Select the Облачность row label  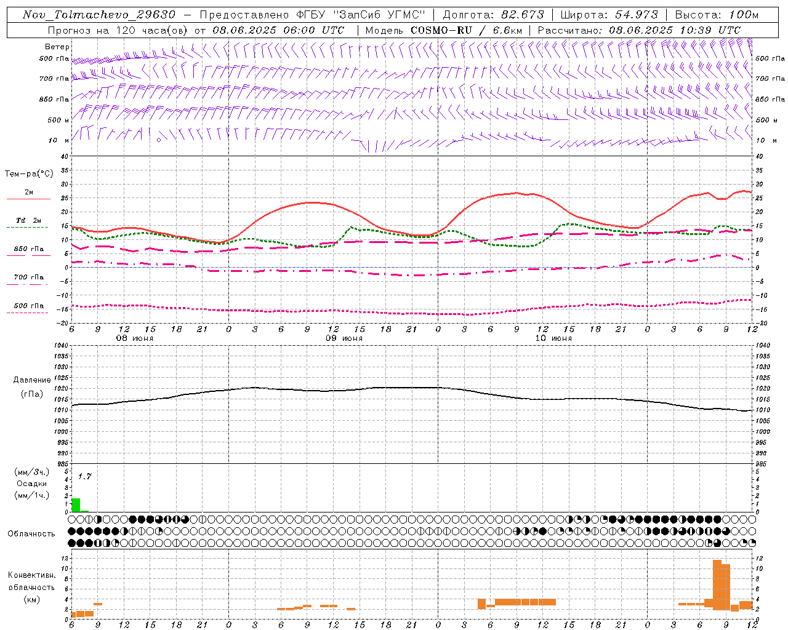coord(31,533)
